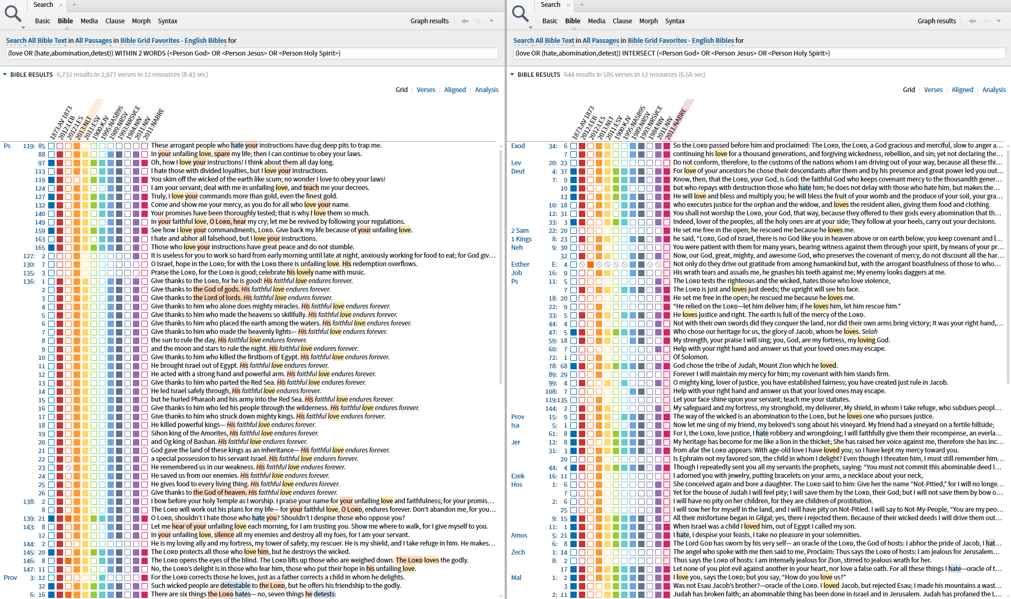Screen dimensions: 1011x599
Task: Show Verses view for the 6,732 results
Action: point(426,90)
